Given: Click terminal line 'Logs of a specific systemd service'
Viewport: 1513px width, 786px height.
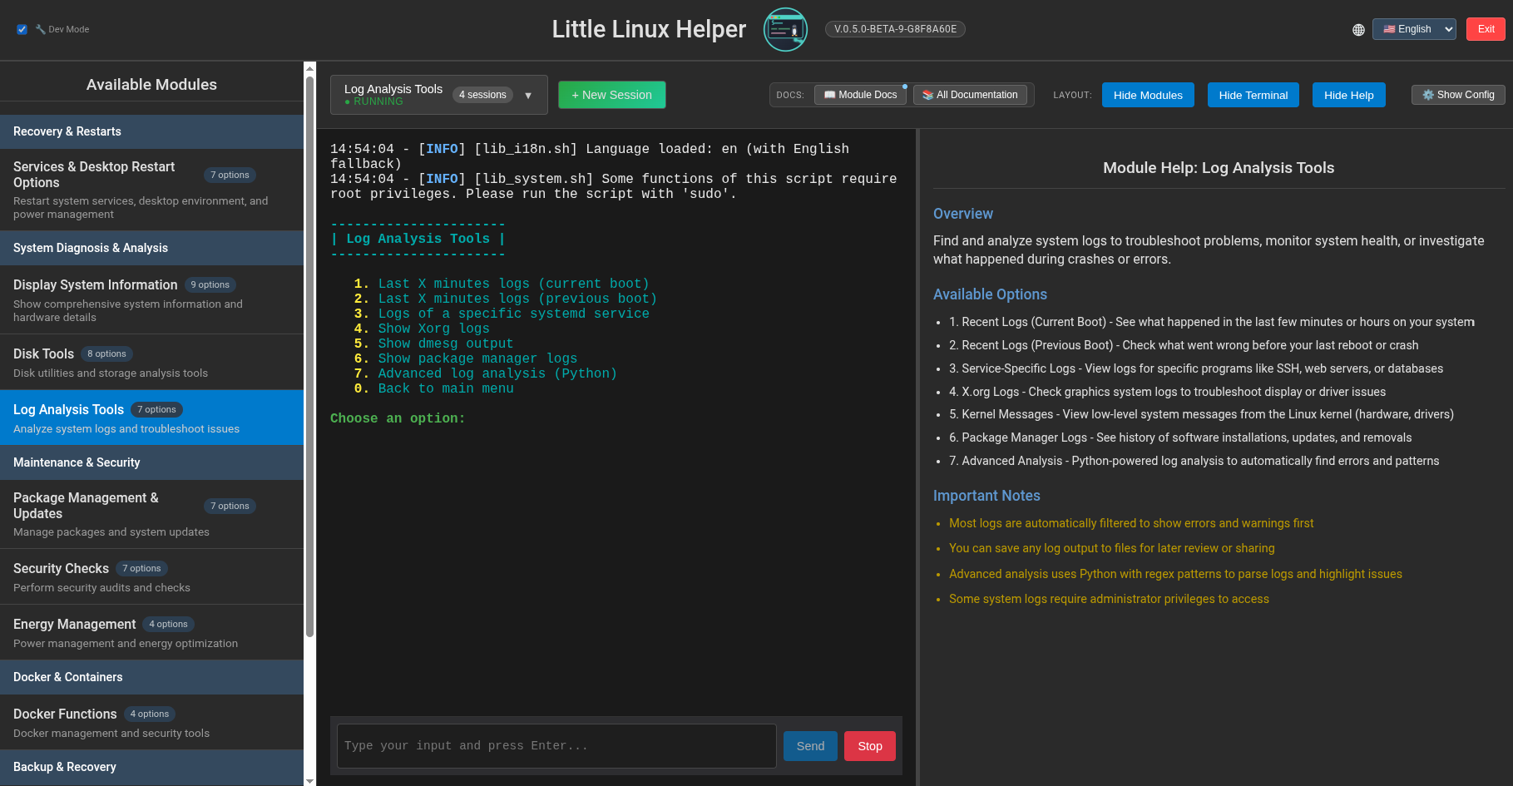Looking at the screenshot, I should [x=513, y=314].
